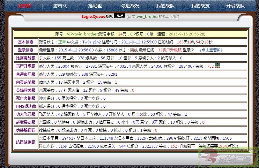Viewport: 259px width, 168px height.
Task: Click the 比赛混战服 category label
Action: click(26, 58)
